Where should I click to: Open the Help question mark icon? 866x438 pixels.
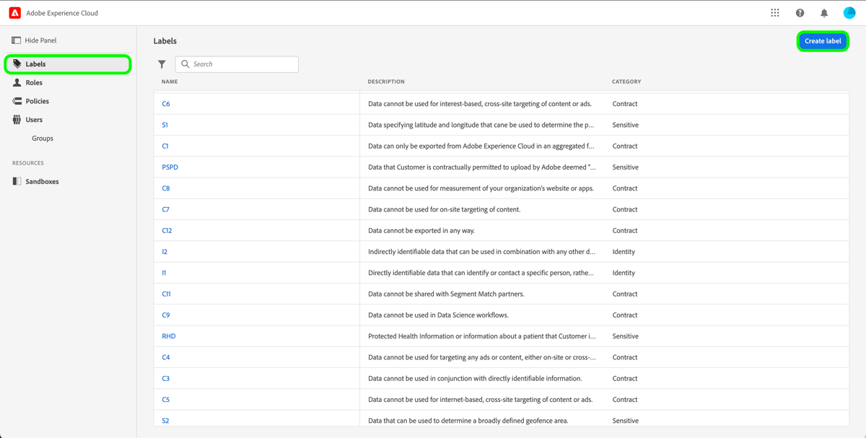[x=800, y=12]
